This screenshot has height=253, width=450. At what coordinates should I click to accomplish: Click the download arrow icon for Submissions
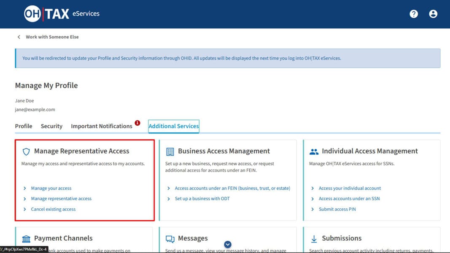[x=314, y=239]
